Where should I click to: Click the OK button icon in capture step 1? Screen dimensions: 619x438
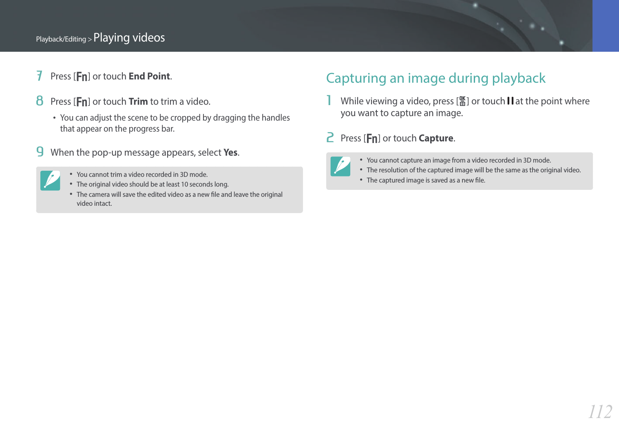pos(462,101)
